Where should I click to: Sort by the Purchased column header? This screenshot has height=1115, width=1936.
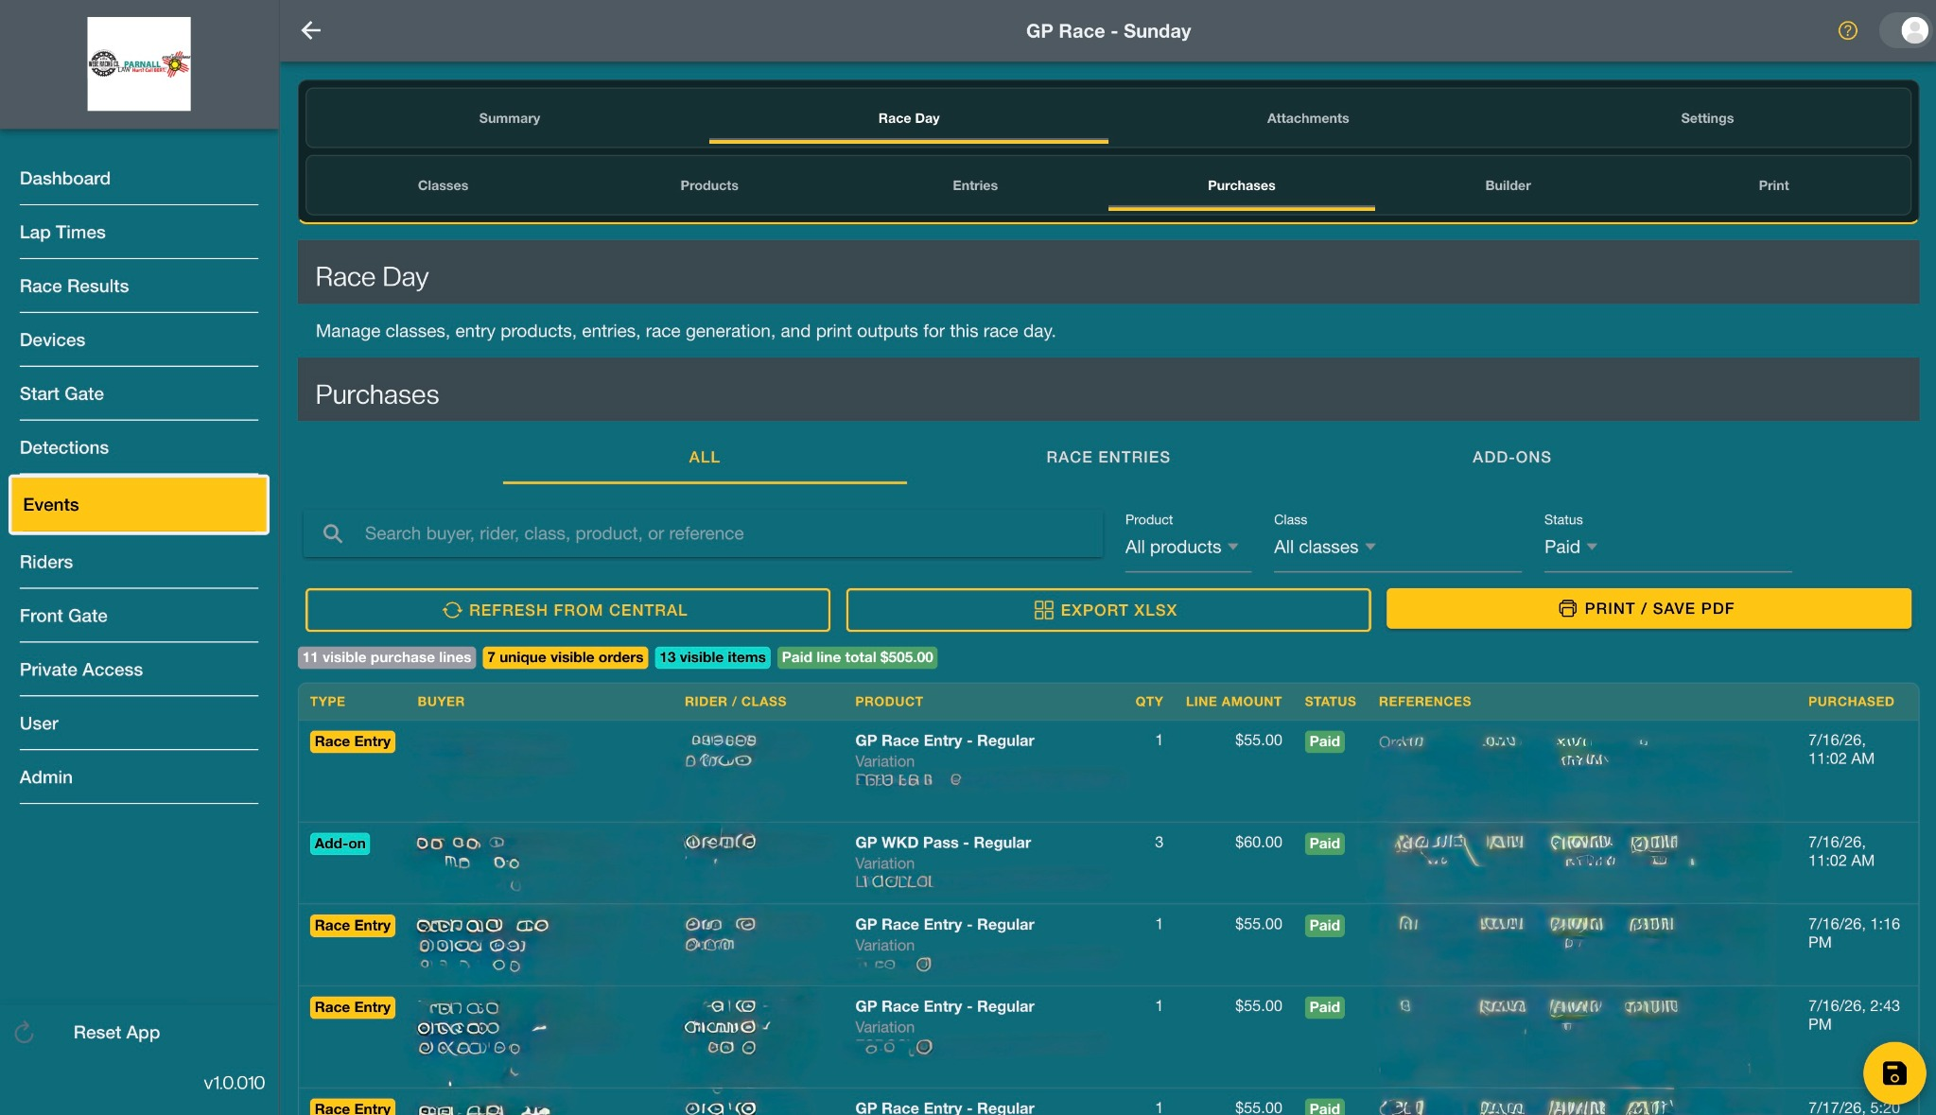pos(1850,702)
